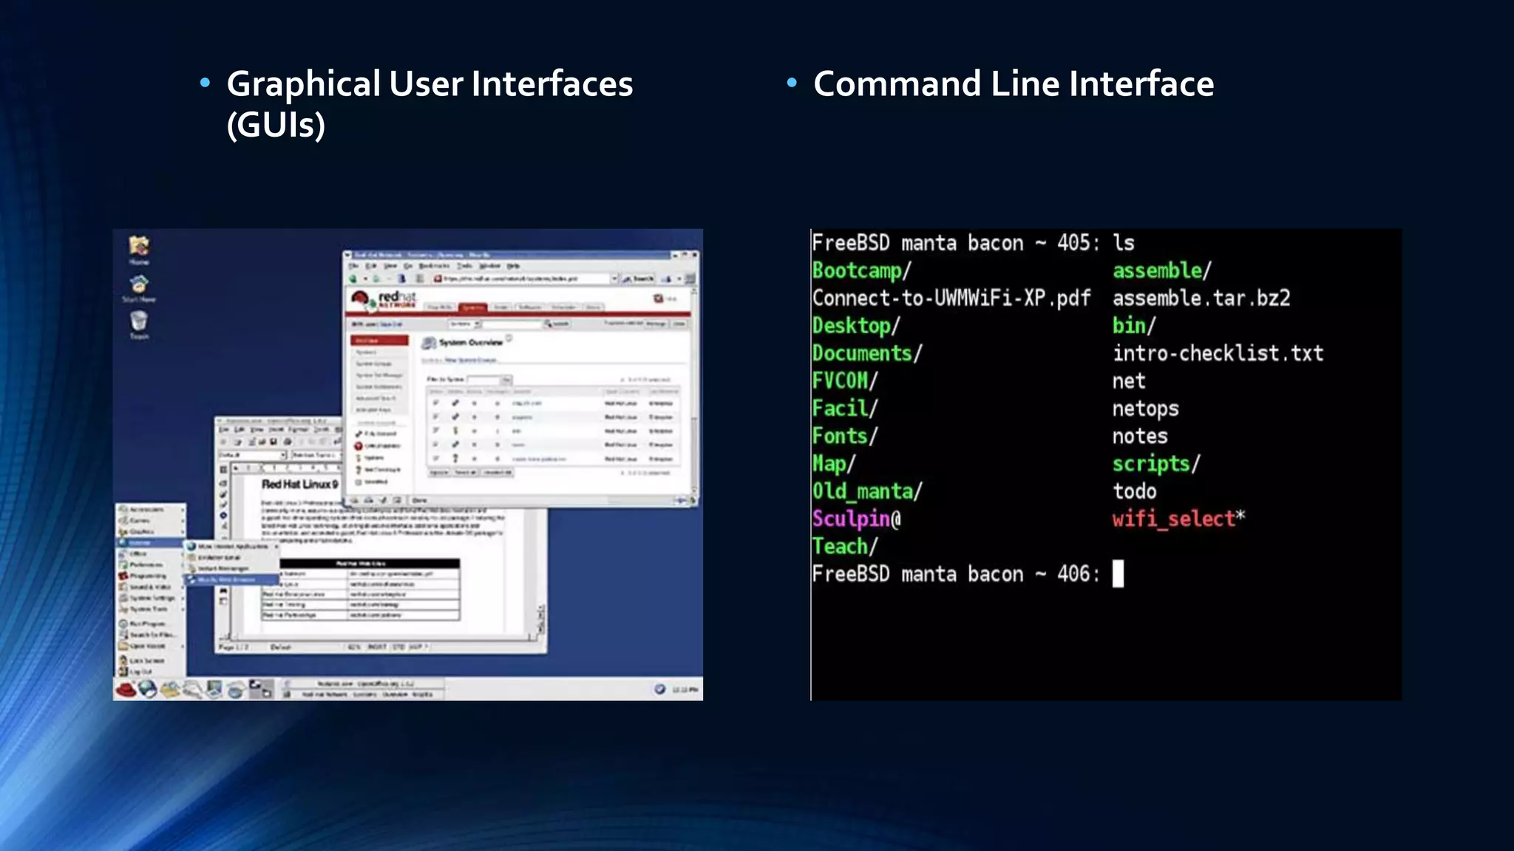Select Evolution Email in Internet submenu

click(x=232, y=558)
